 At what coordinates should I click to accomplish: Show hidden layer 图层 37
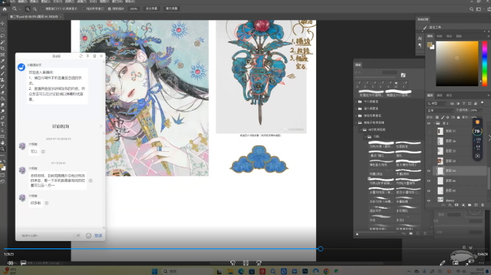[x=429, y=131]
